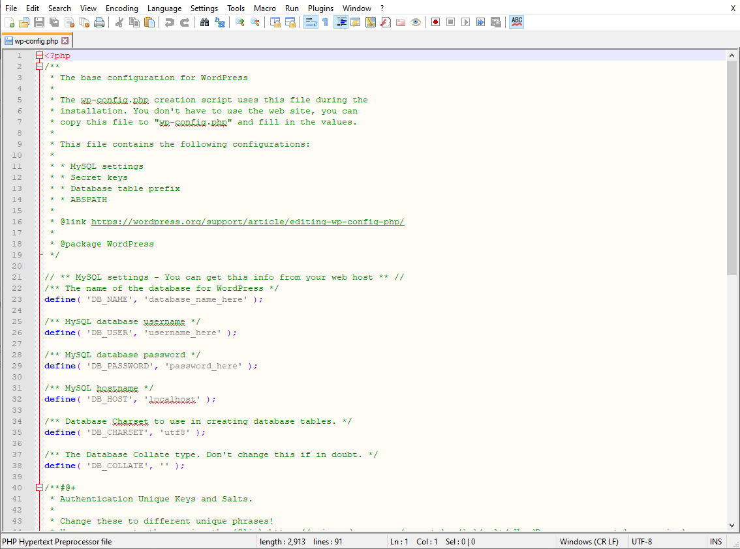Open the Find dialog icon
This screenshot has width=740, height=549.
(x=204, y=22)
